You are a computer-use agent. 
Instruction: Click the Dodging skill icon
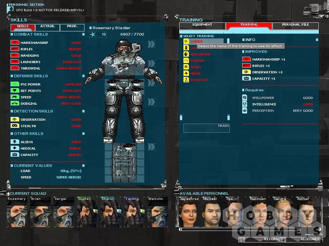coord(15,103)
